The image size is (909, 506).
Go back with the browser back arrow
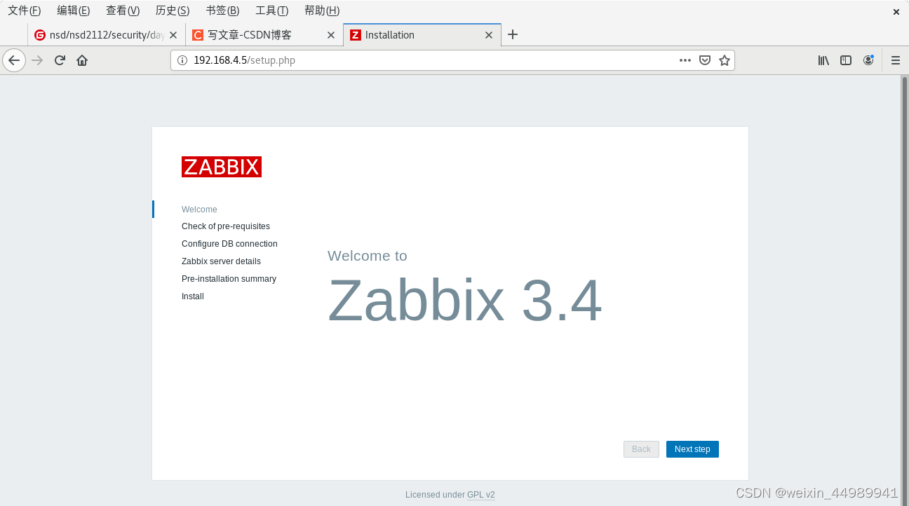pos(14,60)
